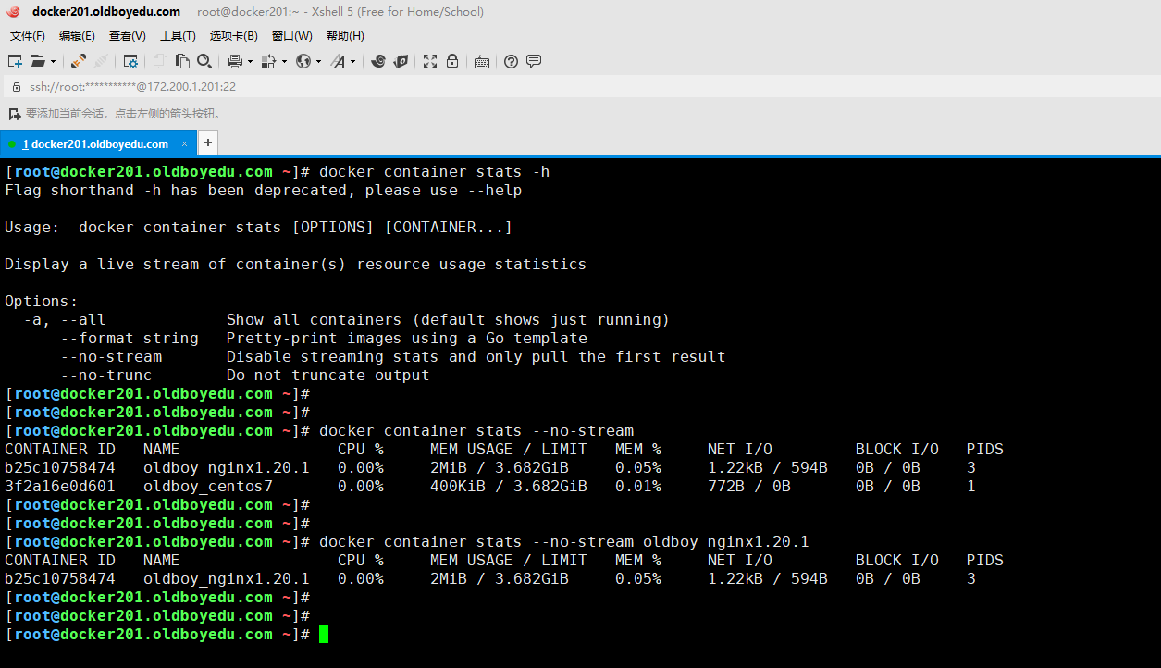Open session Properties gear icon
The height and width of the screenshot is (668, 1161).
[x=130, y=61]
